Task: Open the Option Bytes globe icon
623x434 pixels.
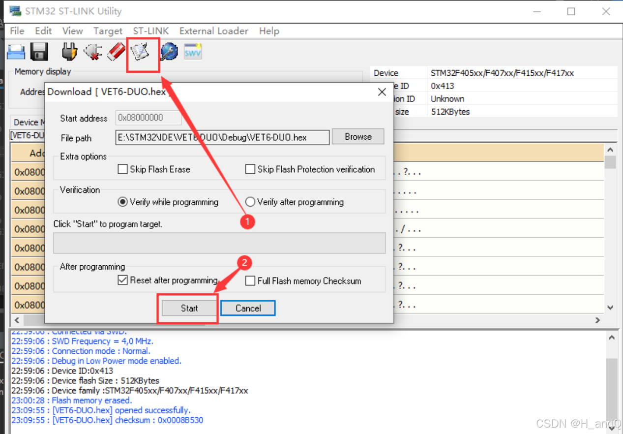Action: tap(169, 52)
